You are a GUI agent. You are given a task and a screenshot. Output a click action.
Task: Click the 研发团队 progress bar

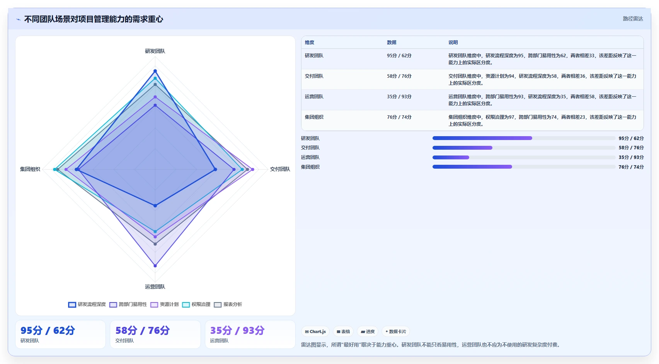click(x=524, y=138)
